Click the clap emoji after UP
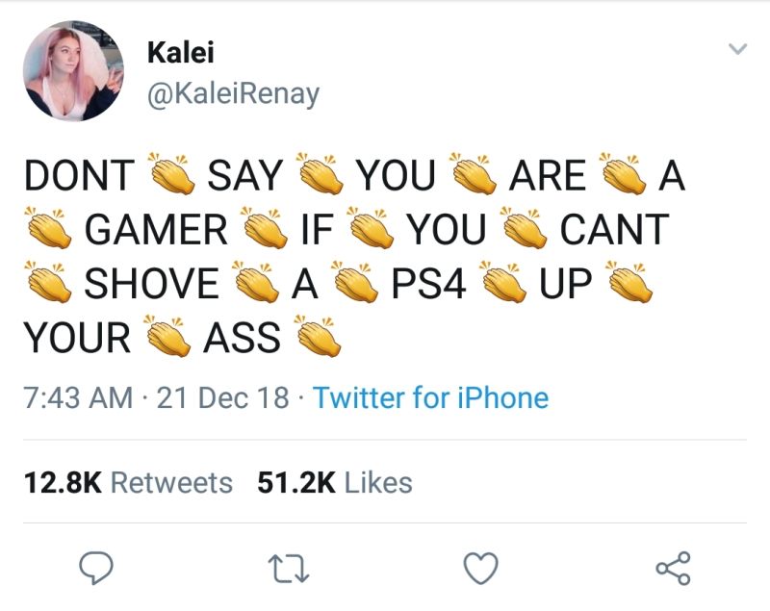The image size is (770, 611). (x=629, y=282)
